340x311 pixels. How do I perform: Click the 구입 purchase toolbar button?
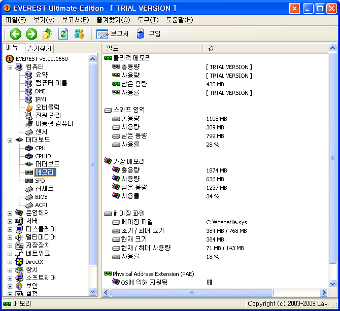(149, 34)
